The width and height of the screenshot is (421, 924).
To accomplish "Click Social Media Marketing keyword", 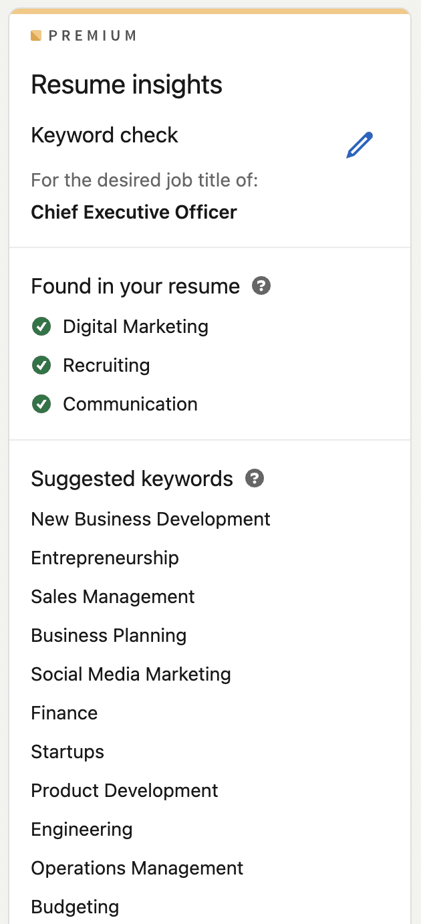I will pos(131,675).
